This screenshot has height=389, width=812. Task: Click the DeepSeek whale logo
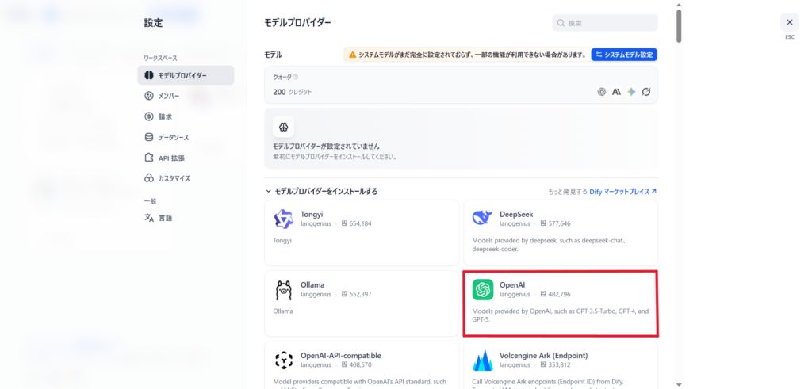482,219
